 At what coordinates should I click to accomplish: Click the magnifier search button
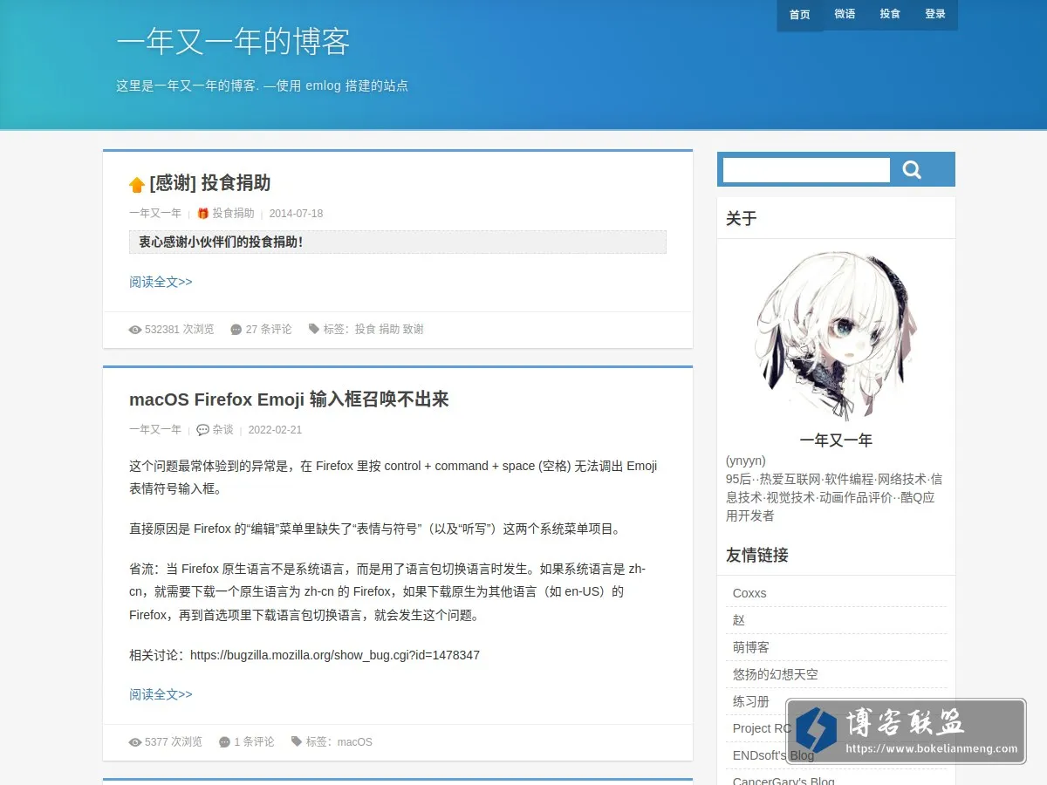(912, 170)
